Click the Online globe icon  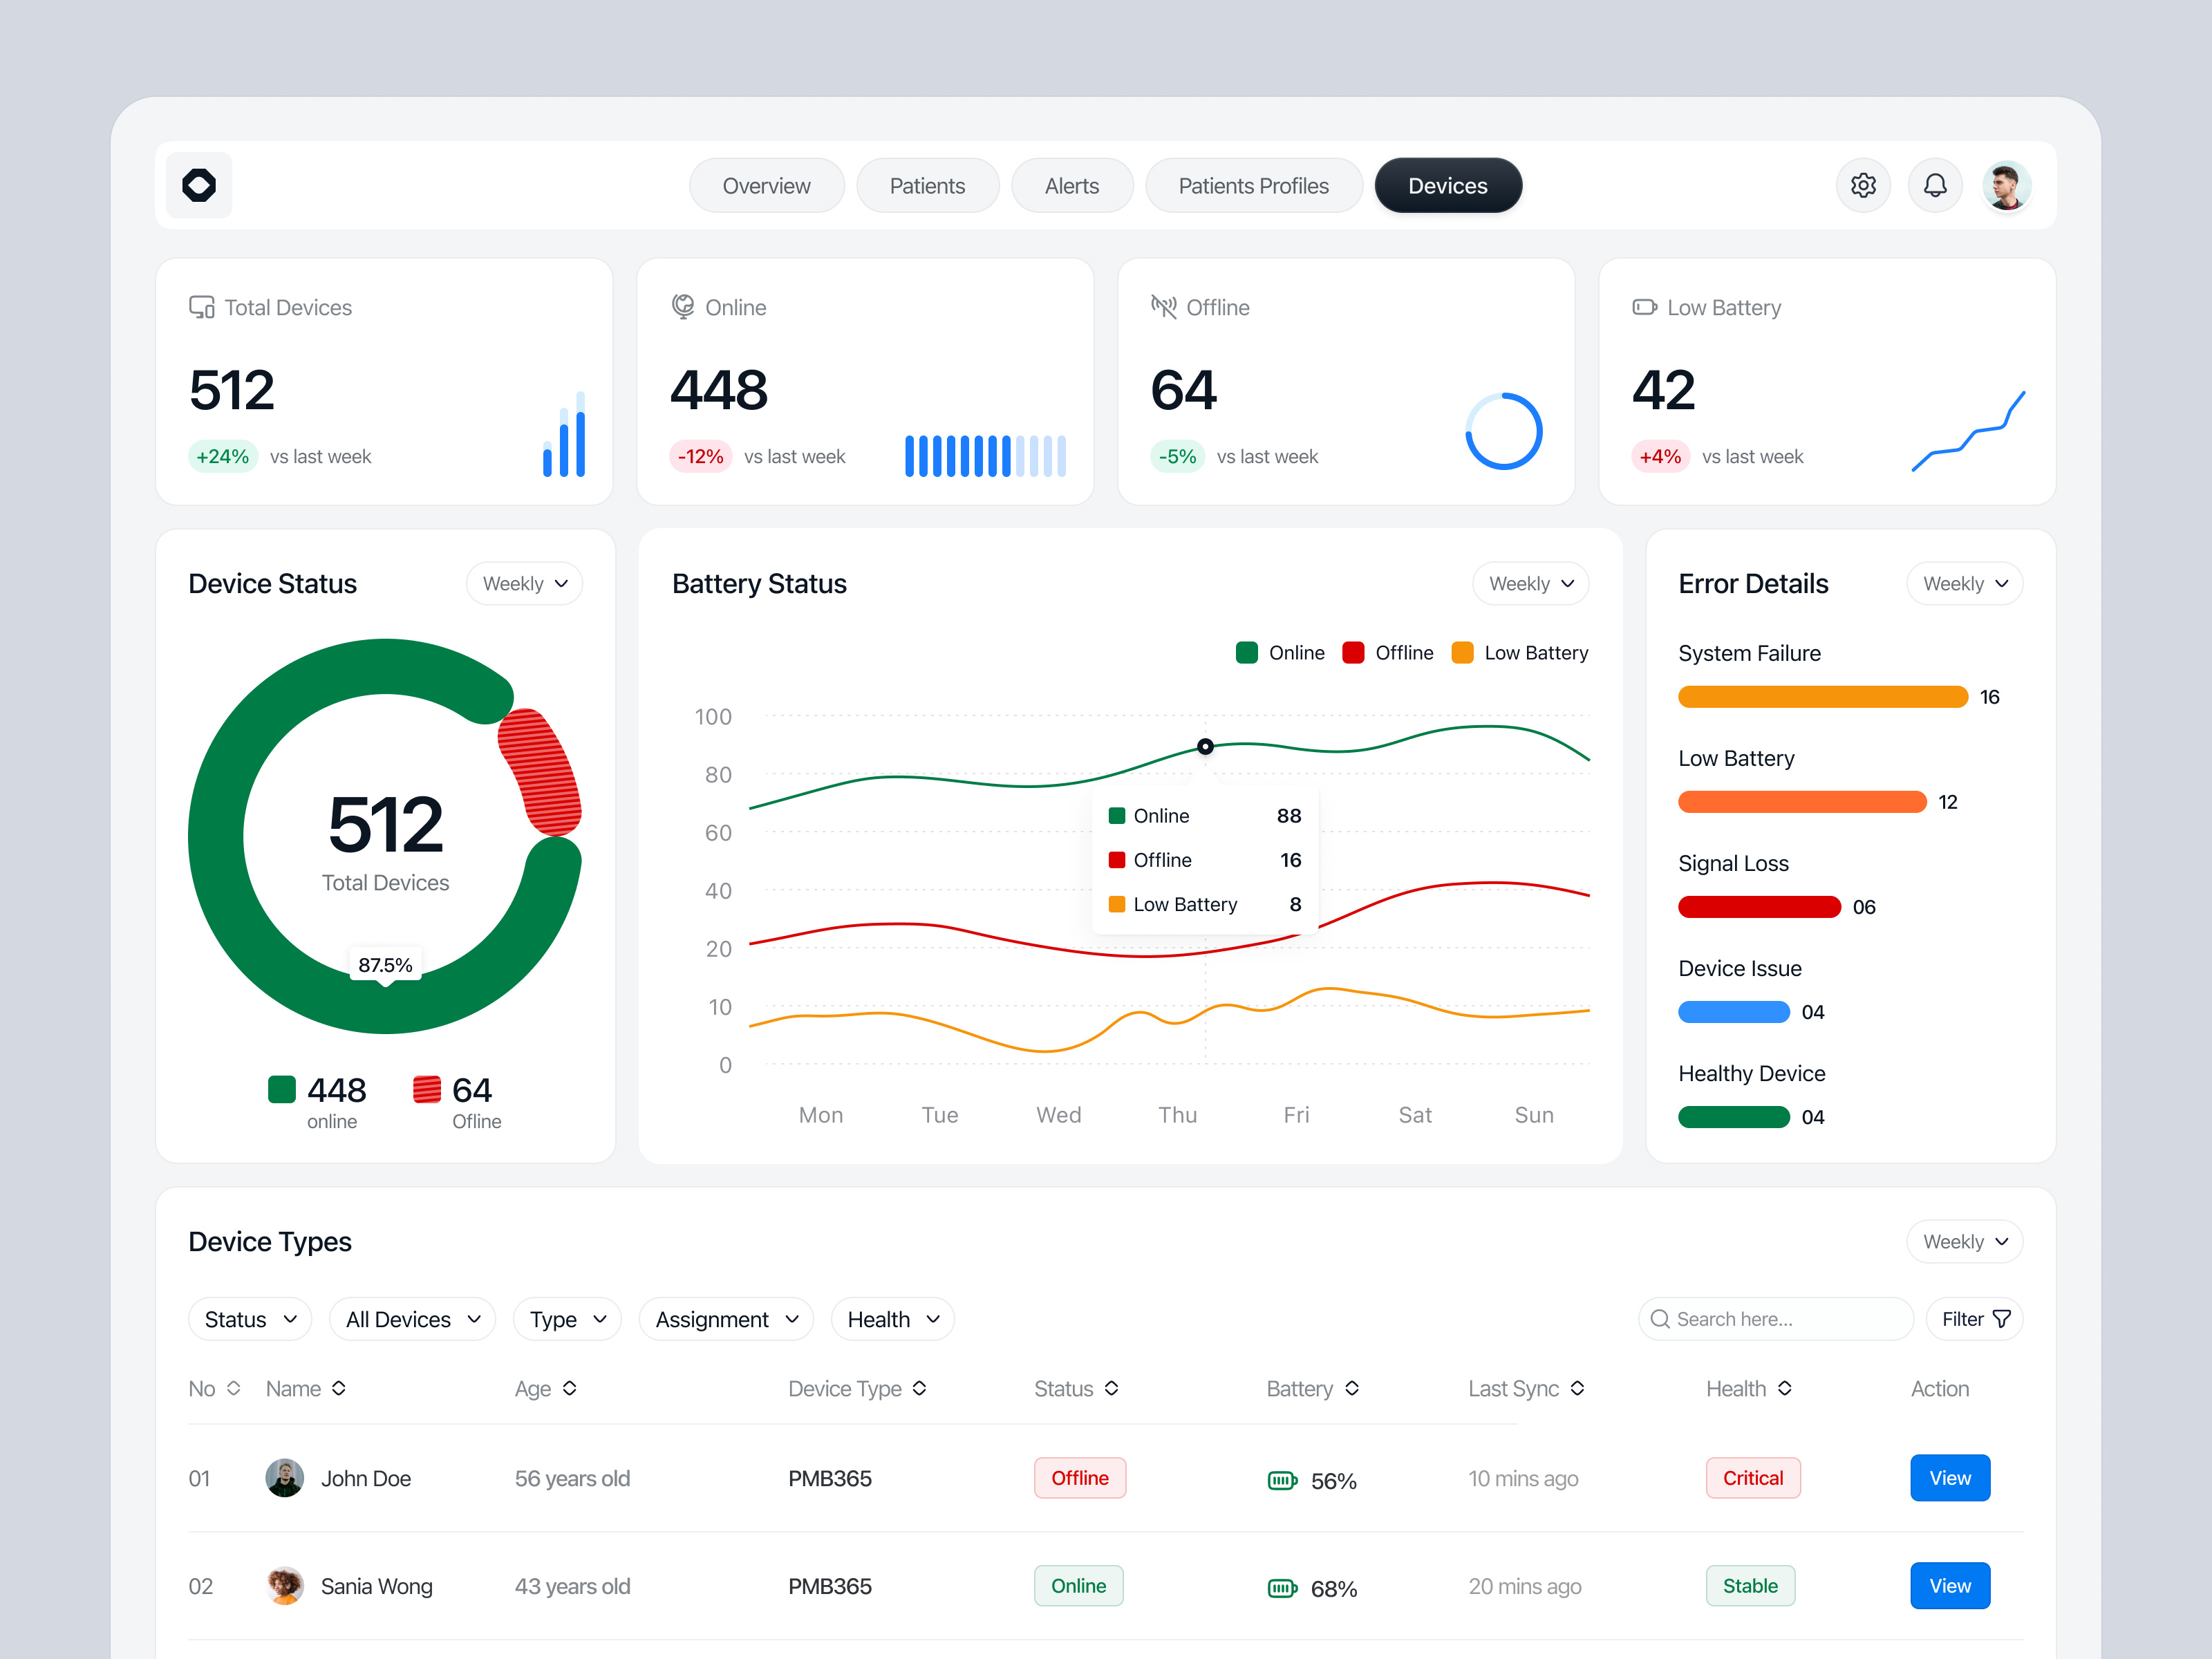pos(682,307)
